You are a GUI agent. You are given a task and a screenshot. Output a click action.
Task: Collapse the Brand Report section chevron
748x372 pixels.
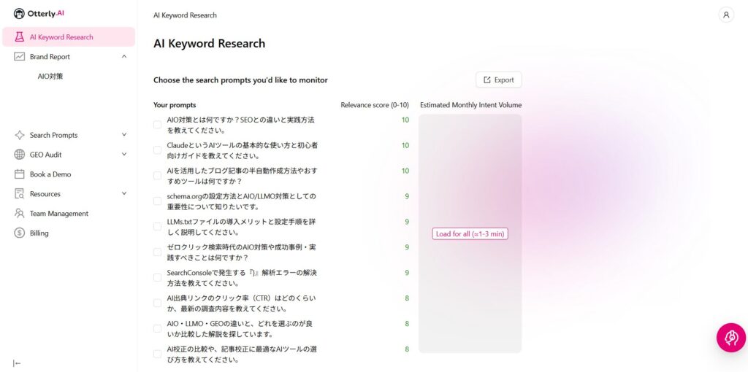point(123,57)
